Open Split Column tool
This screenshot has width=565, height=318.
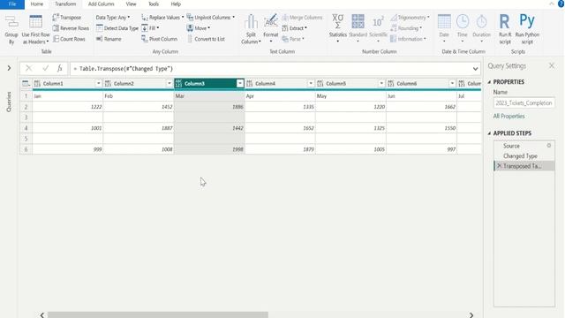coord(251,30)
